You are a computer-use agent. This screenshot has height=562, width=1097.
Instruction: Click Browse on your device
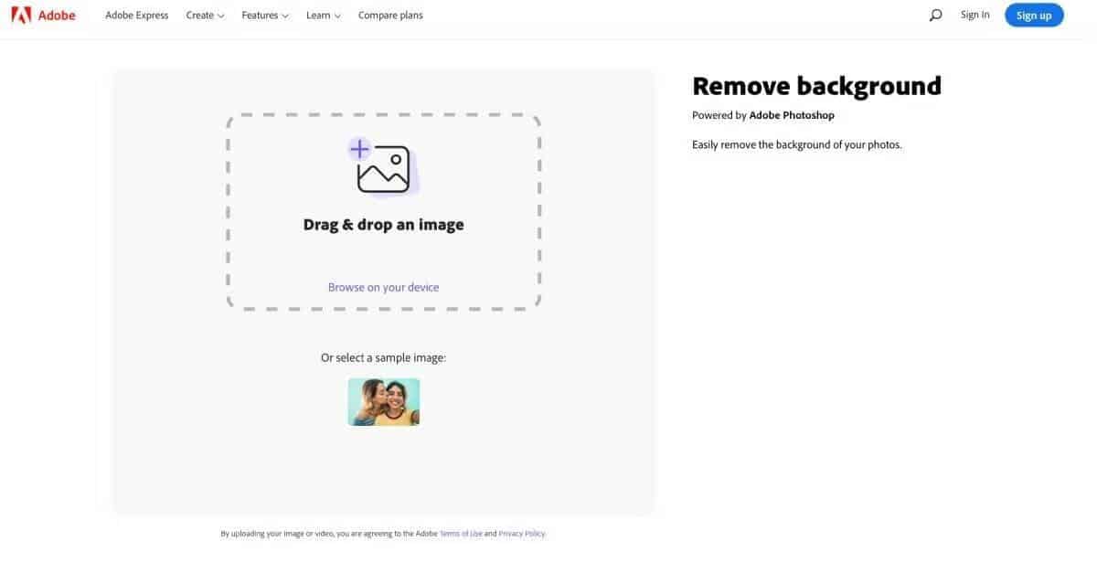(x=383, y=287)
